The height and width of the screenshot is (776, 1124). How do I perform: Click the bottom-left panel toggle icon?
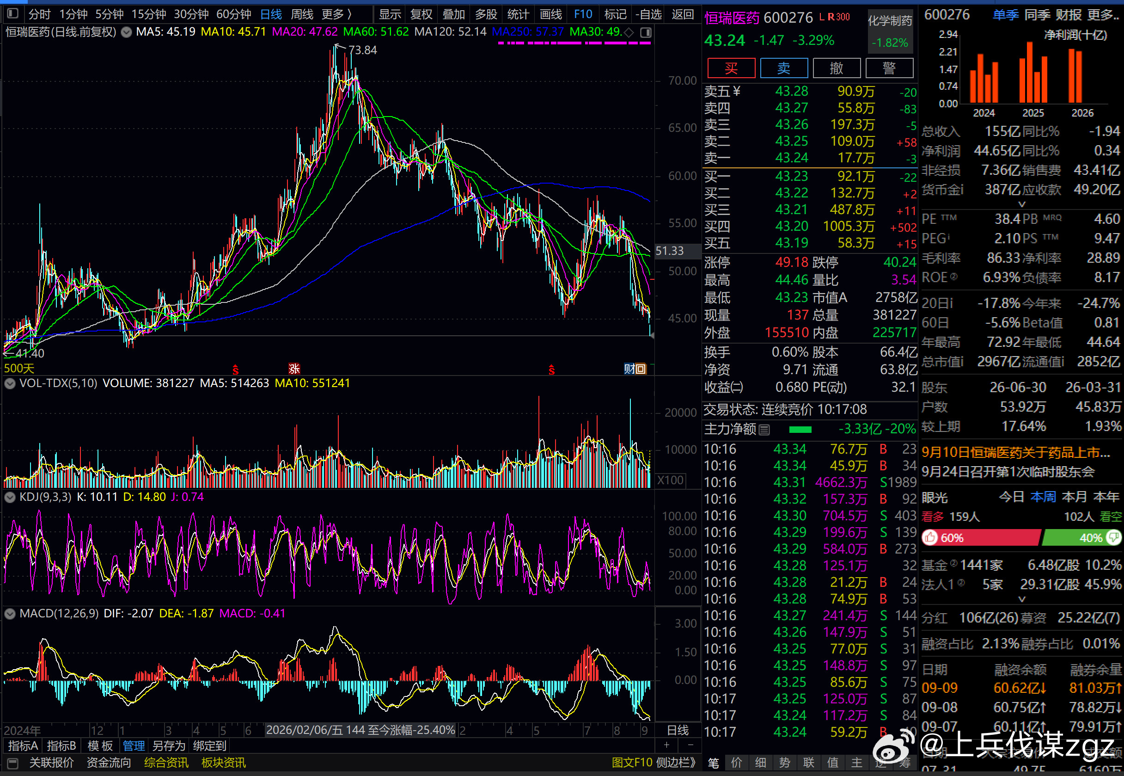(12, 764)
